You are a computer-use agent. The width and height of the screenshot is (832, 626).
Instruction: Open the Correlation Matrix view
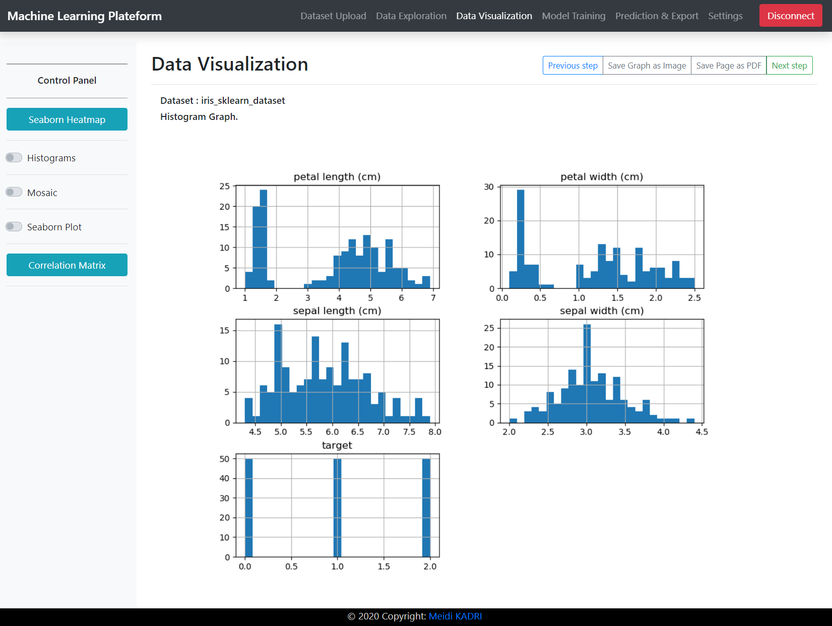pos(67,265)
